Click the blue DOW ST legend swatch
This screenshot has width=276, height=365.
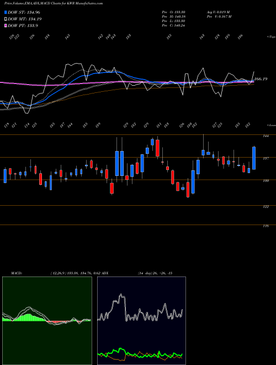coord(6,12)
